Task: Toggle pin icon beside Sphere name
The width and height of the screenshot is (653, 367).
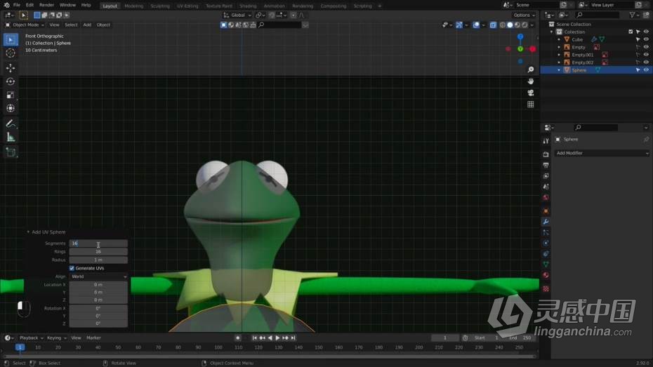Action: [x=646, y=140]
